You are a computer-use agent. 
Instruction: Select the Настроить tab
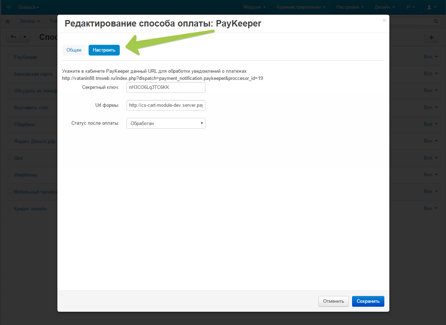pos(104,50)
